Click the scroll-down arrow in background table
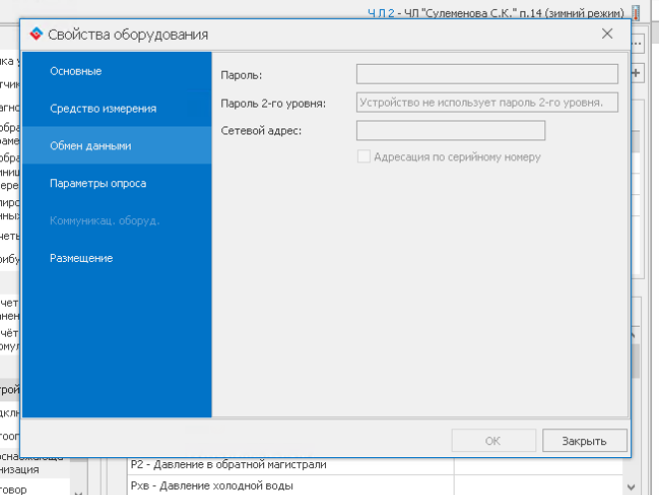The width and height of the screenshot is (659, 495). [631, 487]
